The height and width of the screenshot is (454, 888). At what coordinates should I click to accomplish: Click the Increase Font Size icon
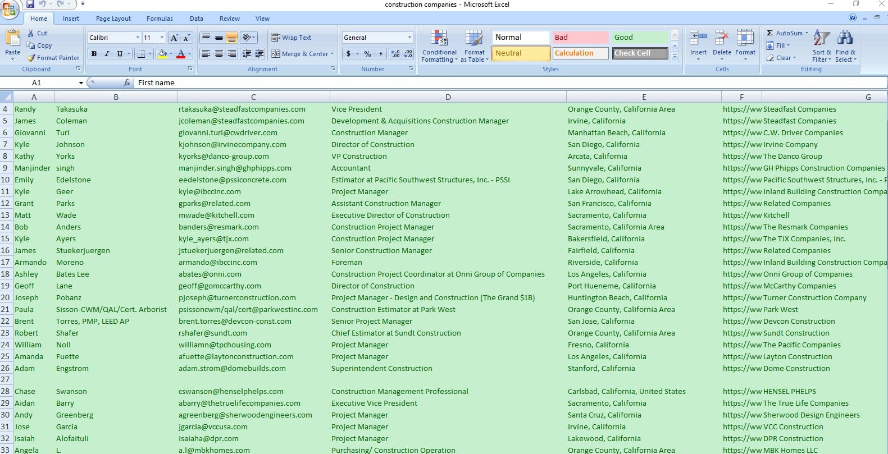click(174, 38)
